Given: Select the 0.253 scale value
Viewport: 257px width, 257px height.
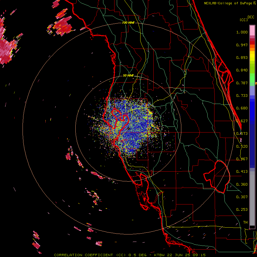Looking at the screenshot, I should [242, 210].
